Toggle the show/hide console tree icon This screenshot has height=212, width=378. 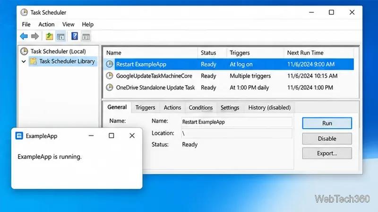(x=61, y=37)
